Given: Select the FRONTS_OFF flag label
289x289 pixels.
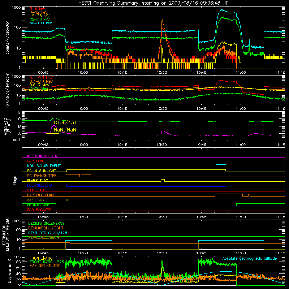Looking at the screenshot, I should (38, 205).
